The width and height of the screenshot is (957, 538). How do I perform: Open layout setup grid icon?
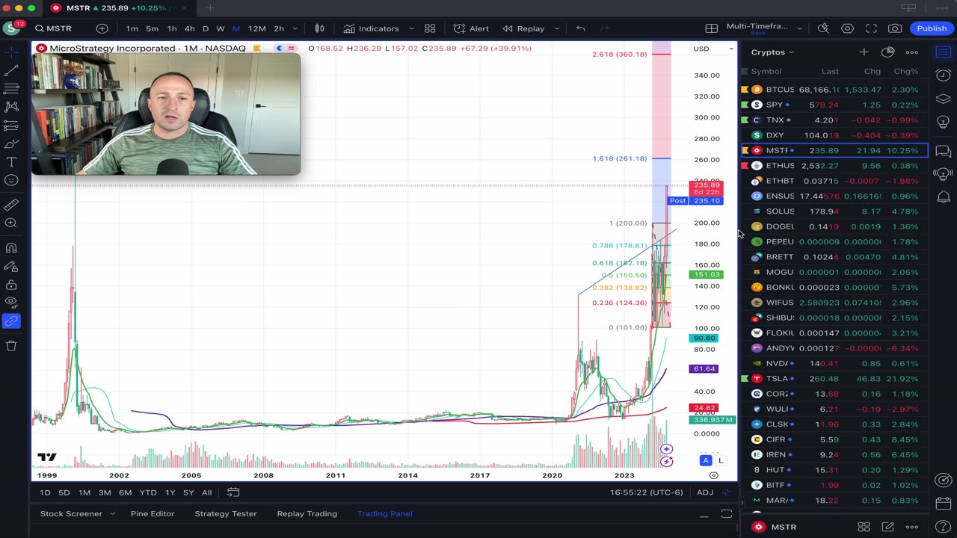click(711, 28)
